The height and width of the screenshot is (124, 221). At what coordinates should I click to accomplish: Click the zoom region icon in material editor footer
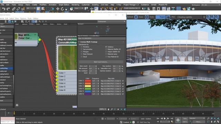pyautogui.click(x=115, y=109)
